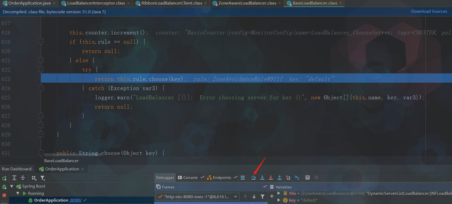Viewport: 452px width, 204px height.
Task: Click the rerun icon in Run Dashboard
Action: click(4, 178)
